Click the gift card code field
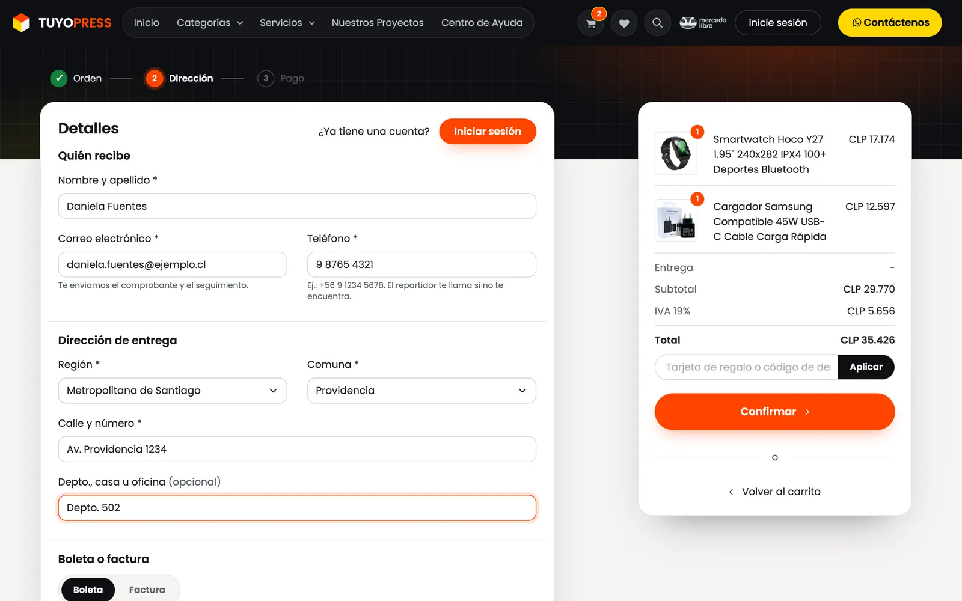 click(x=747, y=367)
